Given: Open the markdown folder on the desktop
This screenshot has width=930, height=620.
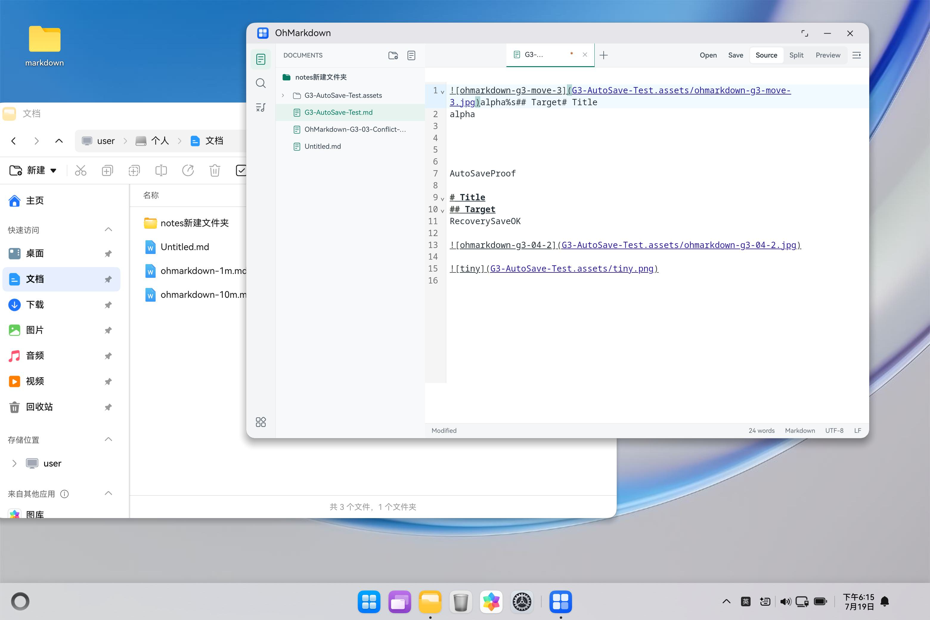Looking at the screenshot, I should pos(45,46).
